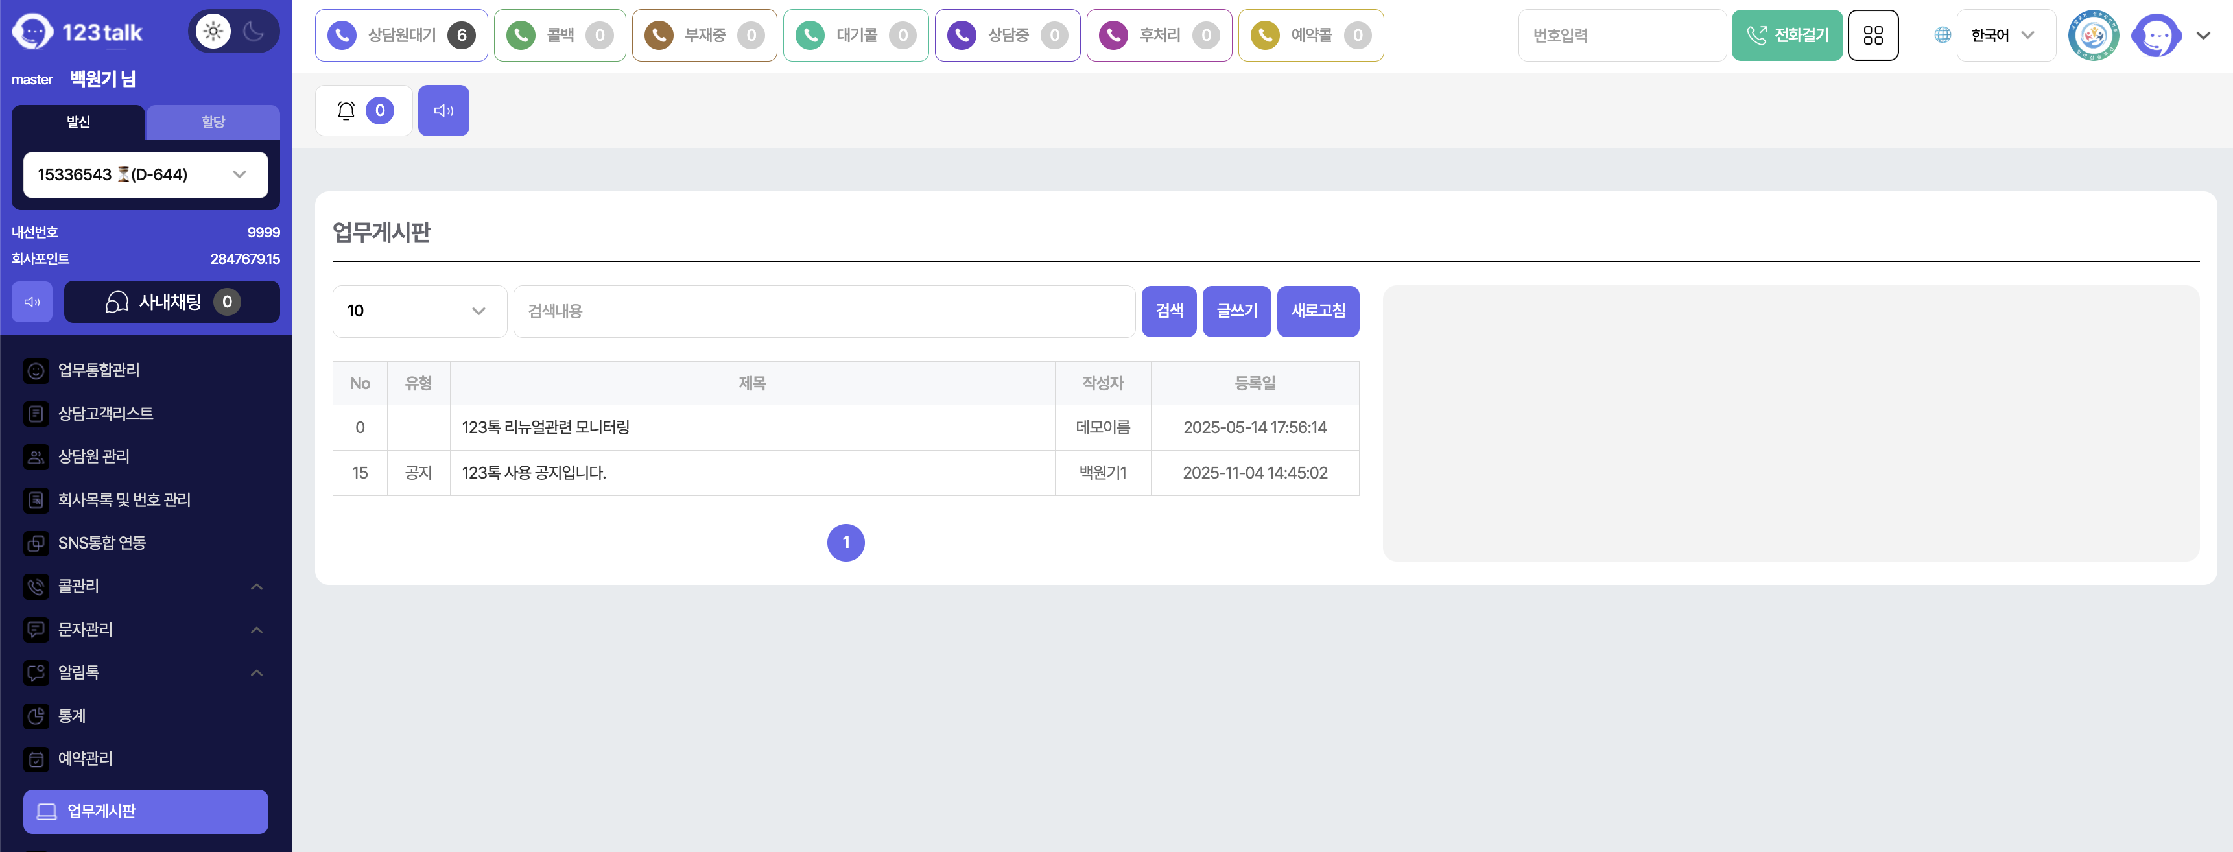Switch to light mode sun toggle

(x=213, y=32)
